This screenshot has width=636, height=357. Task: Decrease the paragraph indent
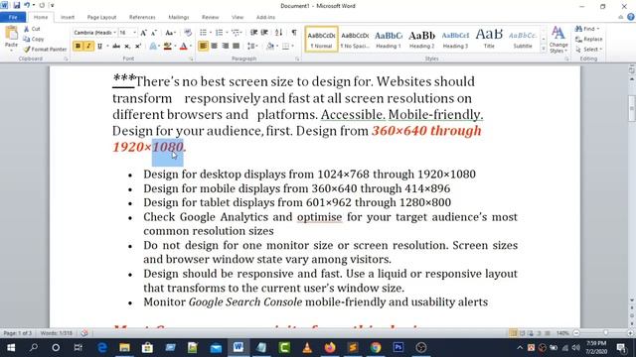tap(254, 33)
